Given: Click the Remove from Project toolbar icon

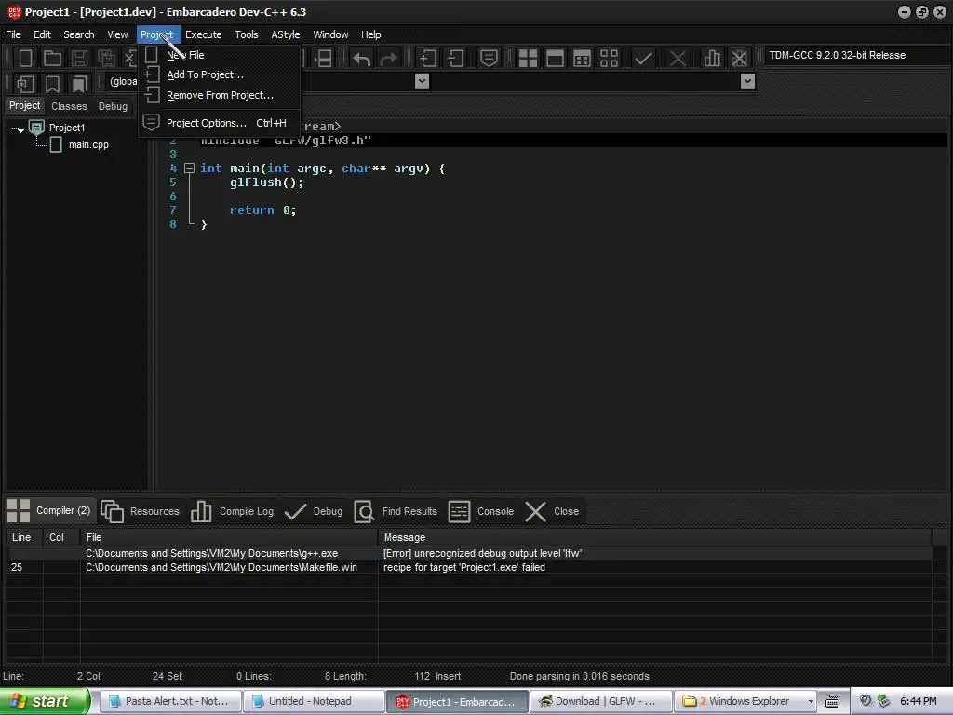Looking at the screenshot, I should coord(456,59).
